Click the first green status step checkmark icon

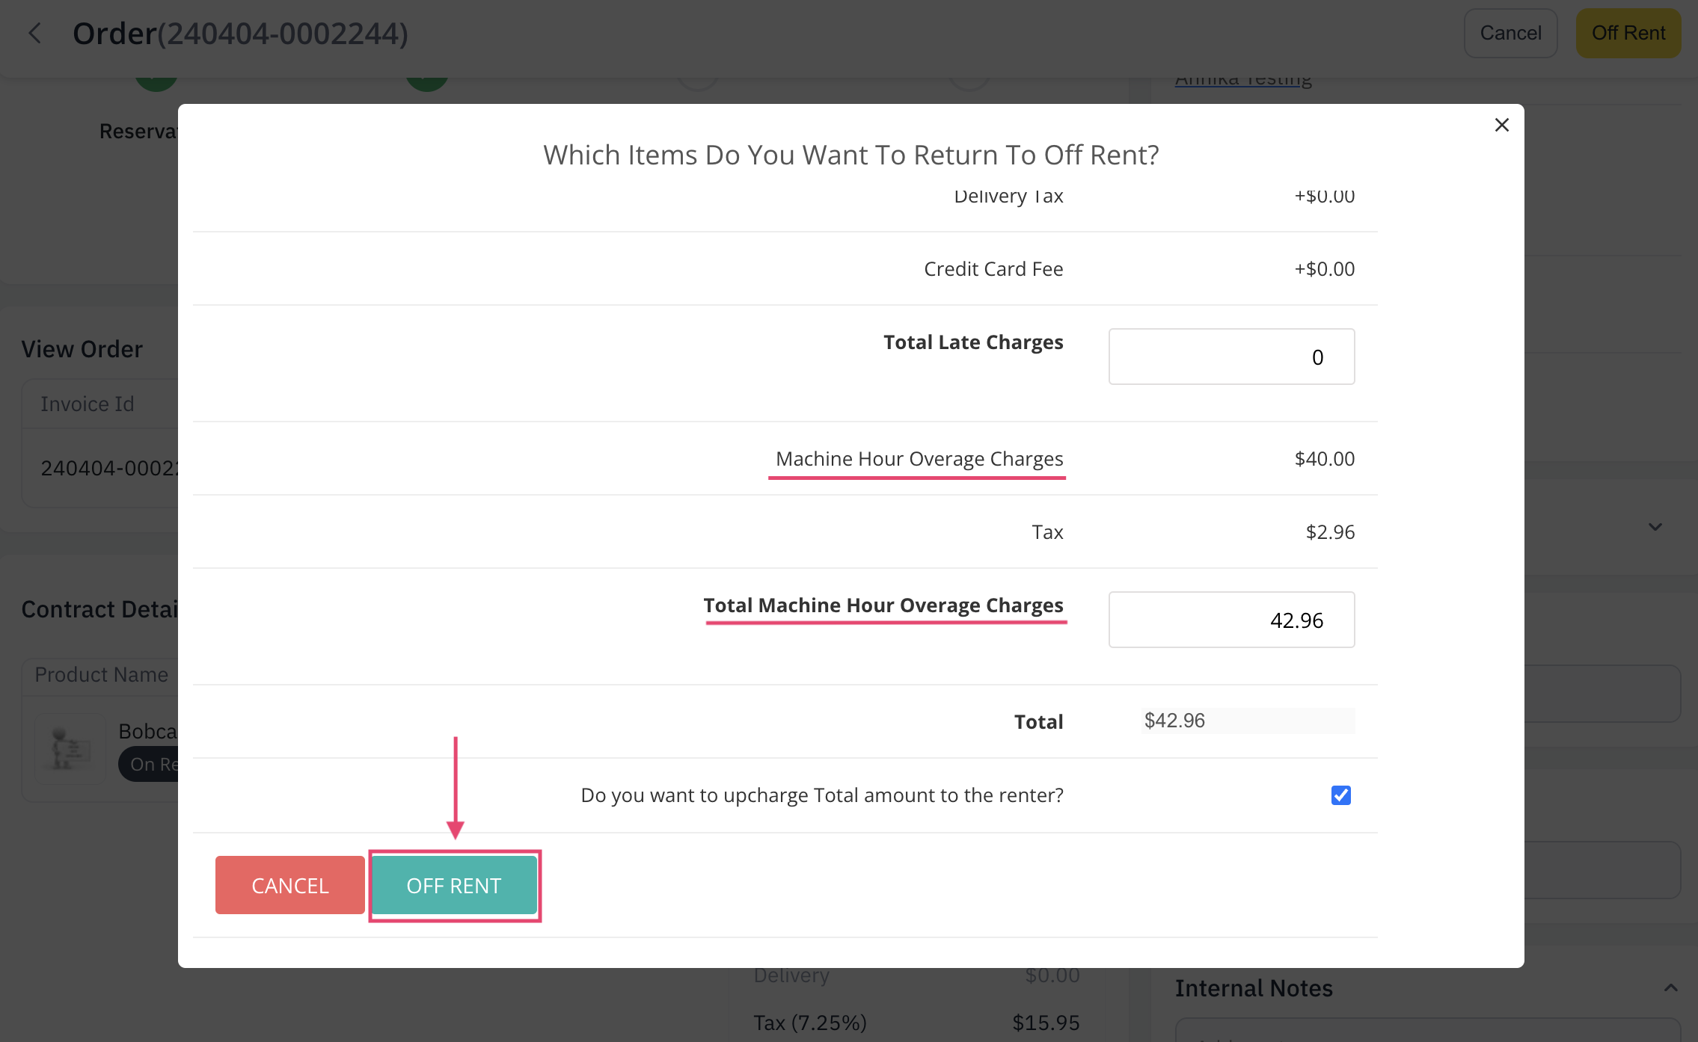[x=156, y=75]
